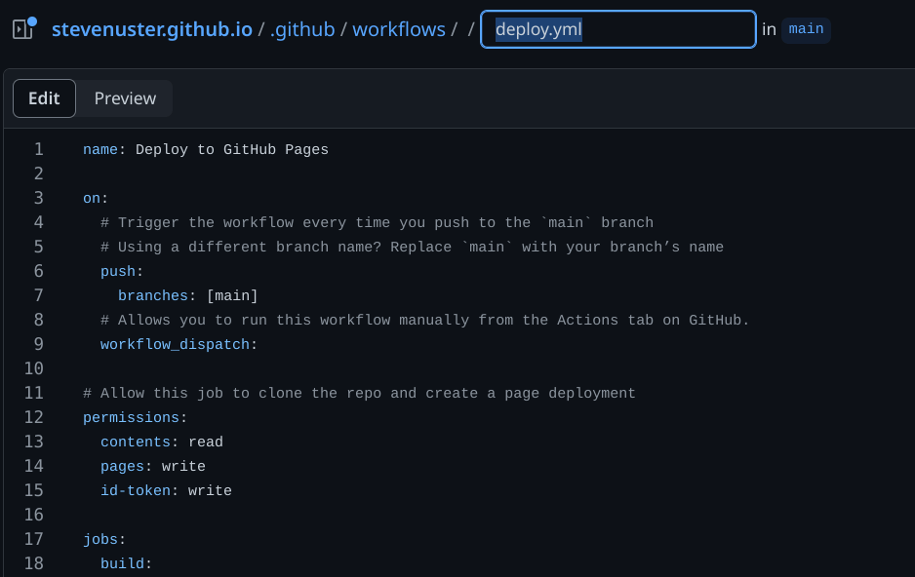Image resolution: width=915 pixels, height=577 pixels.
Task: Click line 1 'name: Deploy to GitHub Pages'
Action: (x=206, y=150)
